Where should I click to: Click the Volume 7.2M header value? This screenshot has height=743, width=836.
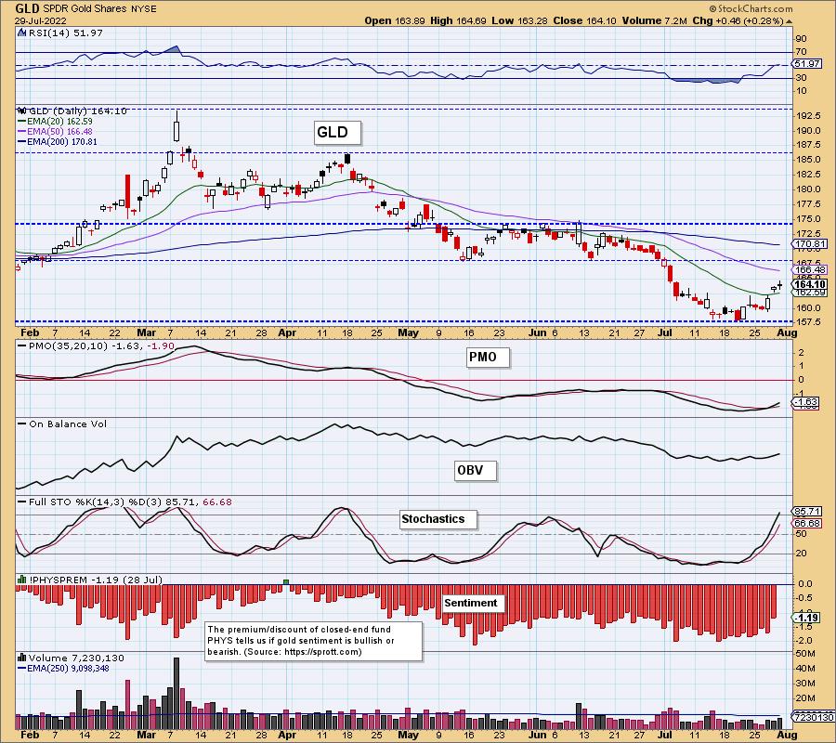point(655,20)
